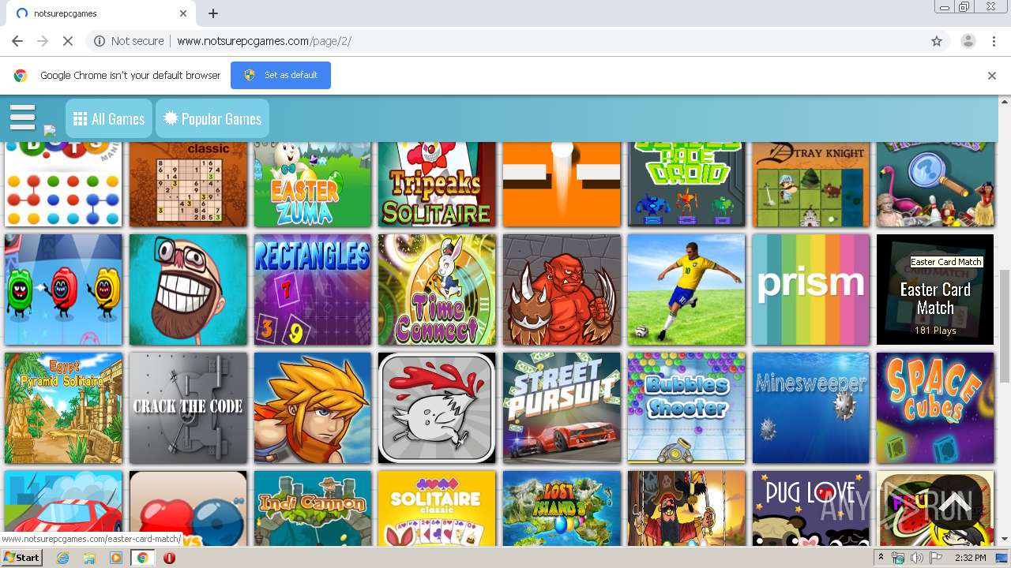
Task: Open the colored dots game tile
Action: pos(63,184)
